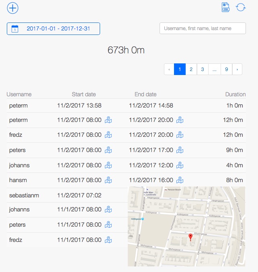Screen dimensions: 258x272
Task: Focus the username search field
Action: [x=203, y=28]
